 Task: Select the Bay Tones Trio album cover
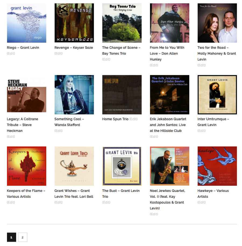pyautogui.click(x=122, y=23)
